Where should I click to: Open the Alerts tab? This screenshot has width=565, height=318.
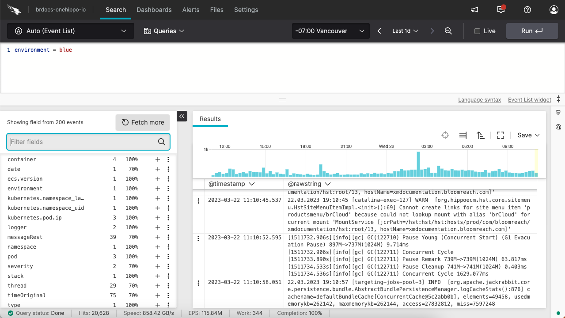pos(191,10)
